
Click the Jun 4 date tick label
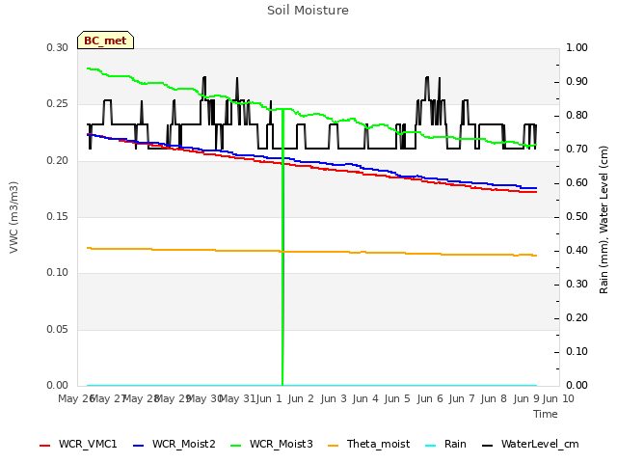click(365, 398)
